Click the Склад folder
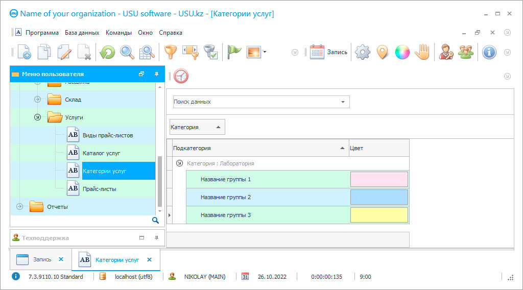Image resolution: width=523 pixels, height=290 pixels. [x=54, y=100]
